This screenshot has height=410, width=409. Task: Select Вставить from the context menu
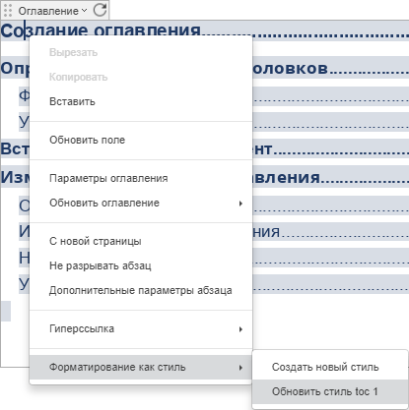(x=141, y=101)
